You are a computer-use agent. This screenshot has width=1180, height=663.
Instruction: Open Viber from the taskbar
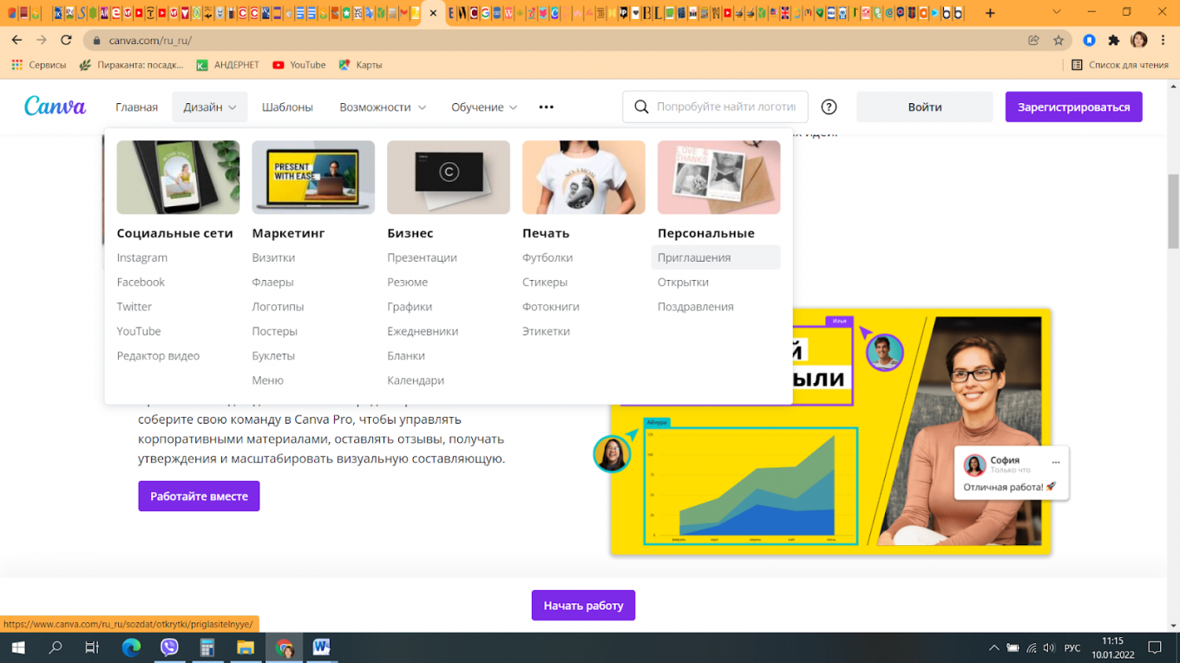[x=169, y=647]
